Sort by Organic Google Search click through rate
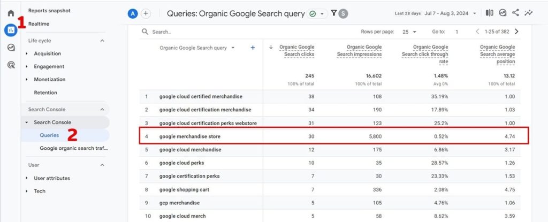This screenshot has height=222, width=548. pyautogui.click(x=425, y=54)
